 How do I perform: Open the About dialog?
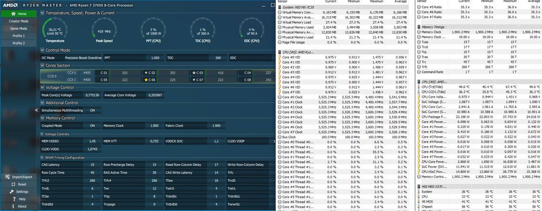(x=19, y=206)
